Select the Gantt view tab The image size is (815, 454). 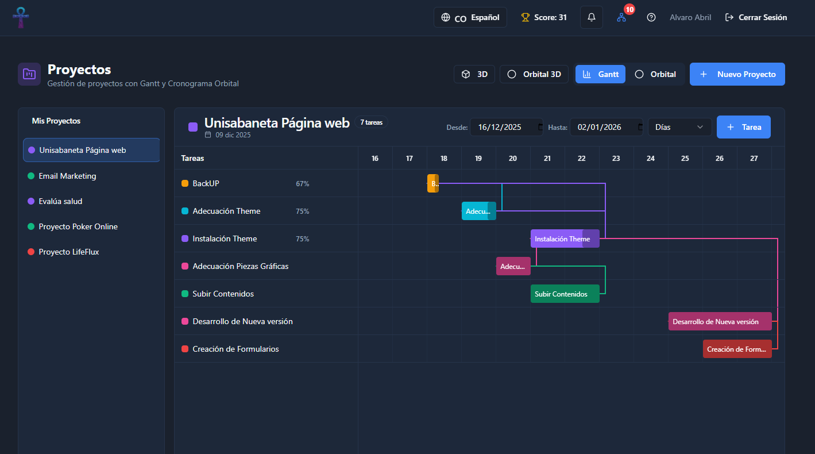click(x=600, y=74)
